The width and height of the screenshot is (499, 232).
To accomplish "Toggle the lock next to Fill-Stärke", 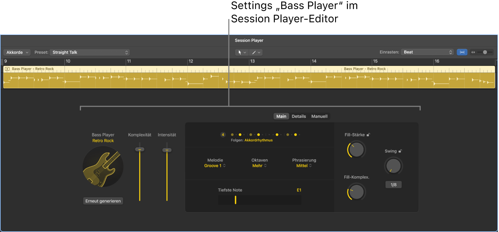I will (368, 134).
